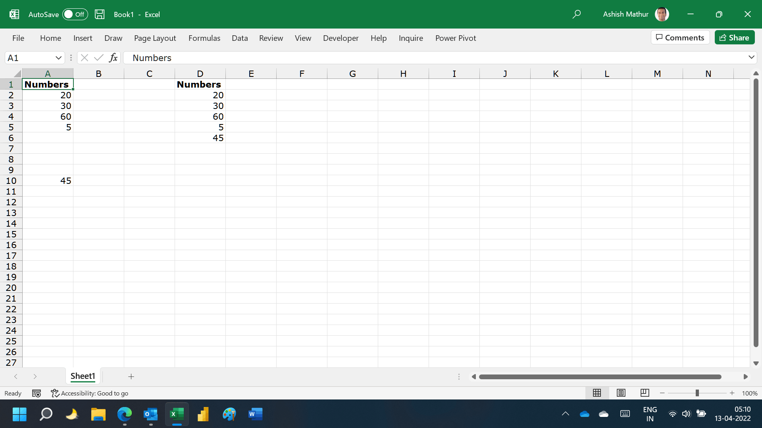Open the Developer tab

click(x=341, y=38)
